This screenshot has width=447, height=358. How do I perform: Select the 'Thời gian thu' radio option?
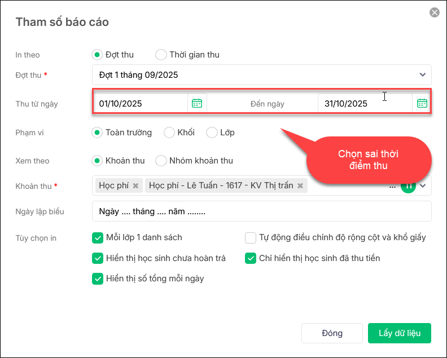point(161,55)
